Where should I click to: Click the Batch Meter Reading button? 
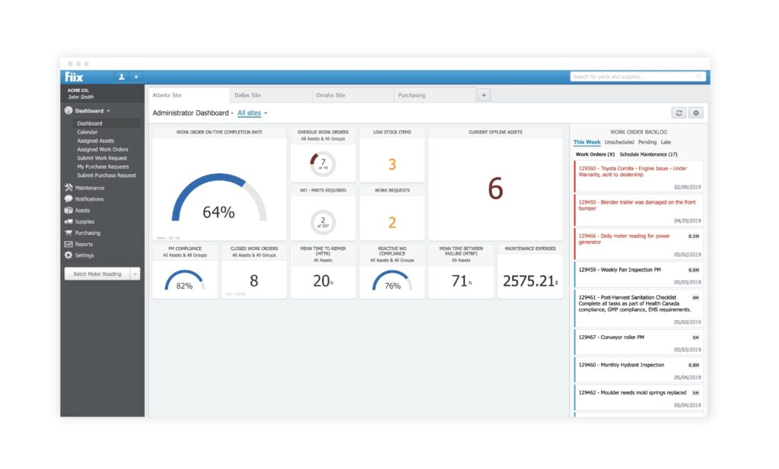click(97, 274)
